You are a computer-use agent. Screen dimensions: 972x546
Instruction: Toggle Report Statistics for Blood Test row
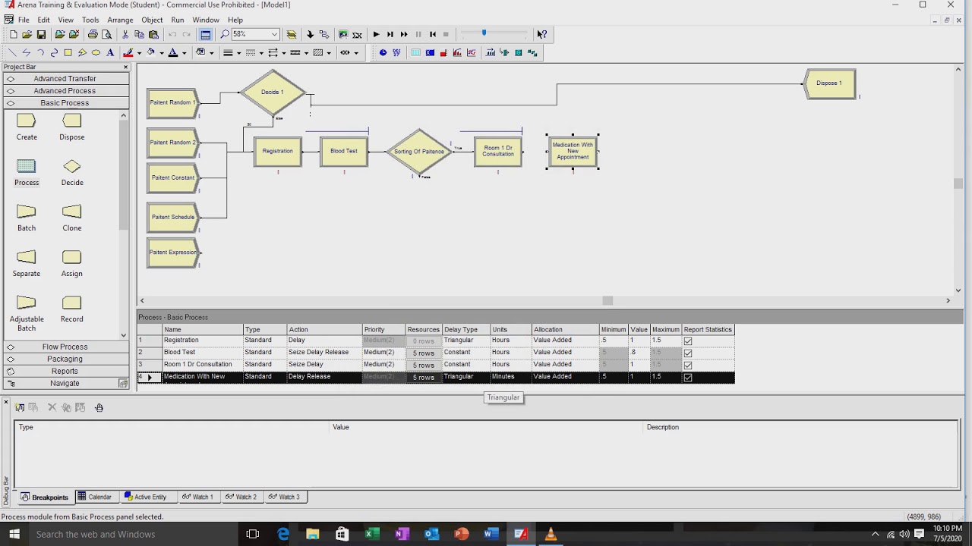(x=688, y=353)
